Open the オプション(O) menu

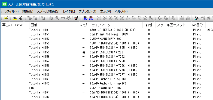(87, 11)
